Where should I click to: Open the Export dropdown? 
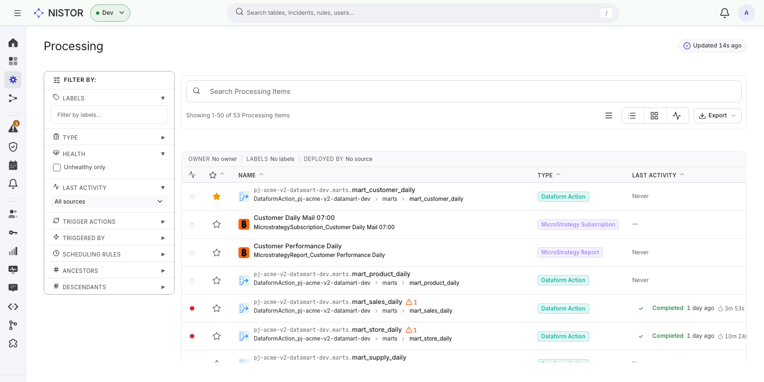click(718, 116)
